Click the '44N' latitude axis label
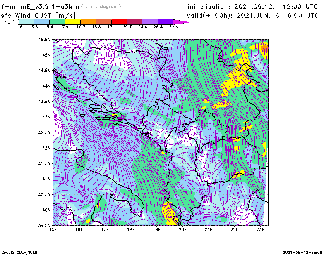This screenshot has width=331, height=255. click(46, 86)
